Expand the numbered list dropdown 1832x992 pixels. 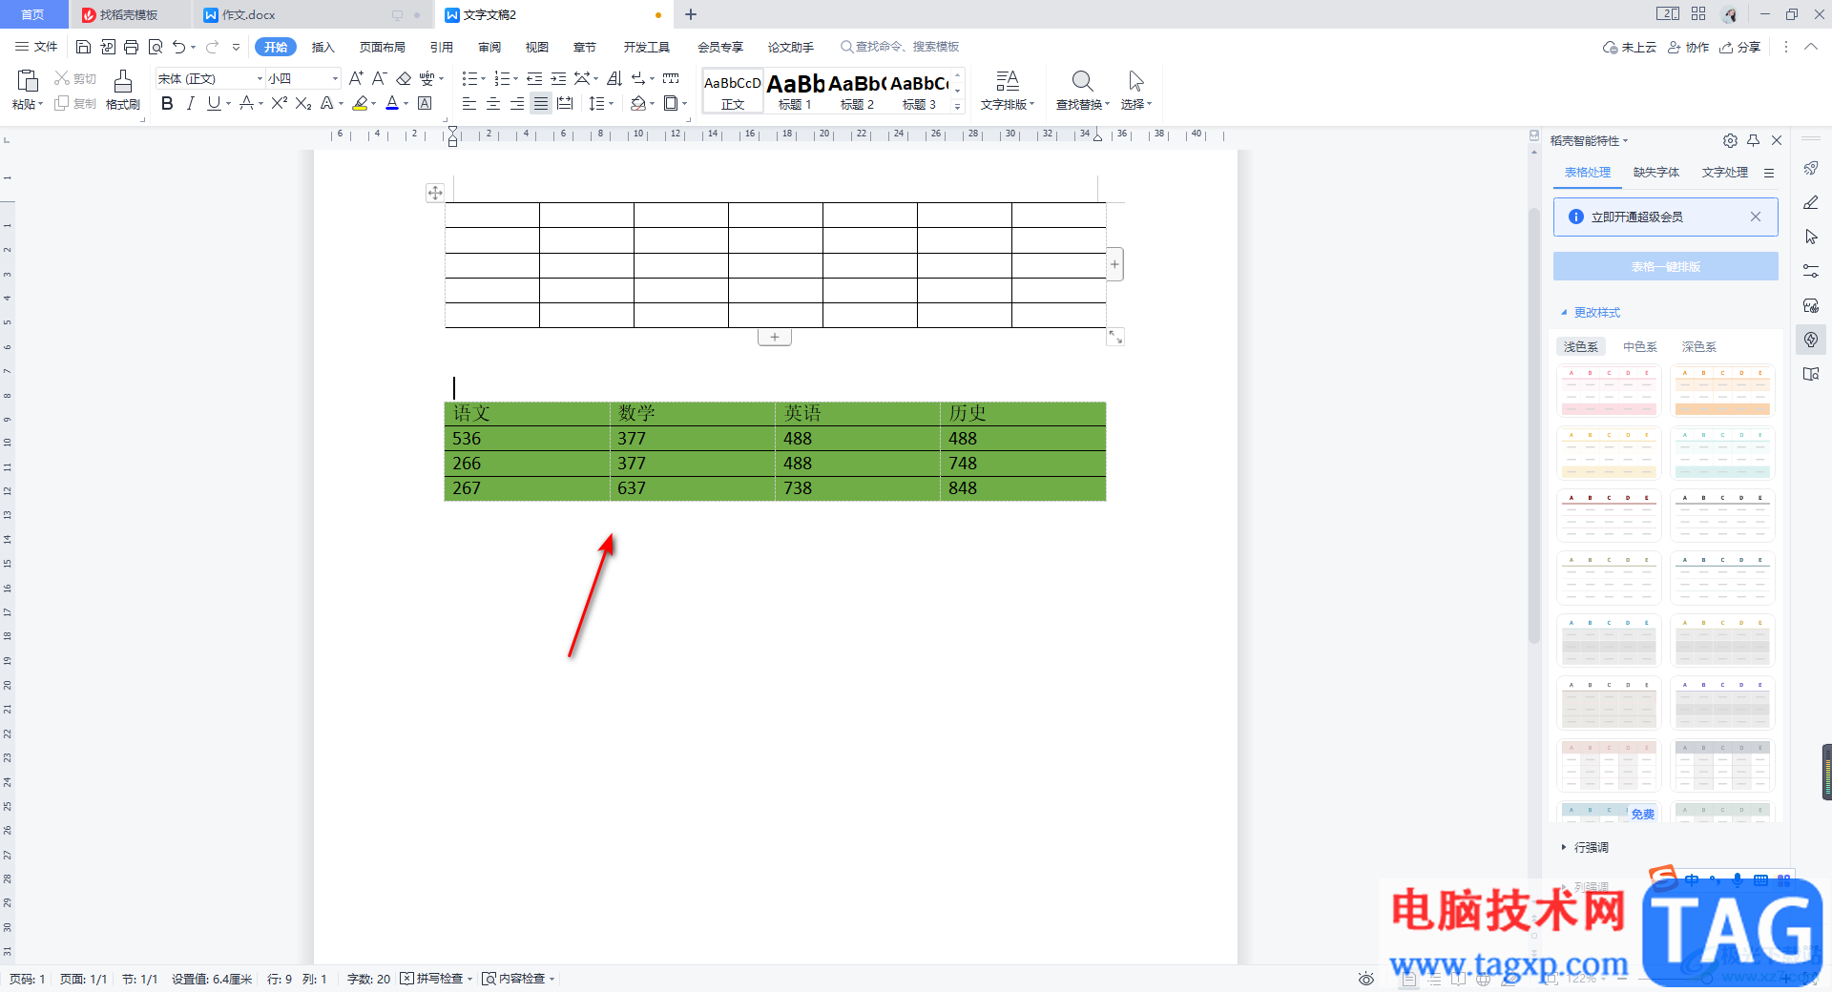[515, 79]
